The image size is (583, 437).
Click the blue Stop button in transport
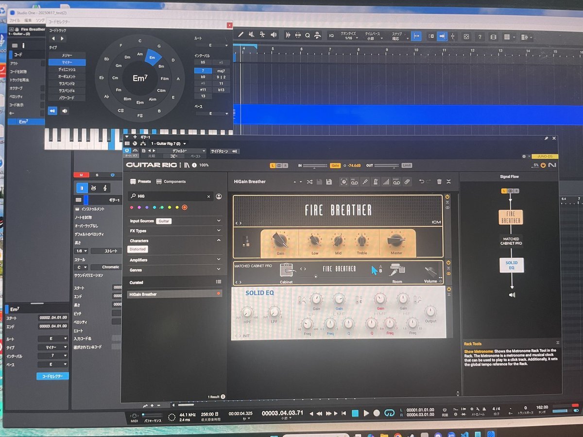(355, 413)
